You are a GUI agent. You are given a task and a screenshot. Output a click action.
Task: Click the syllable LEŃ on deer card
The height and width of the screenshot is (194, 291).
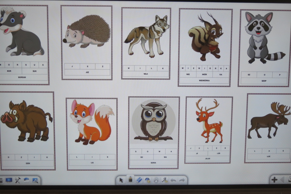point(219,154)
